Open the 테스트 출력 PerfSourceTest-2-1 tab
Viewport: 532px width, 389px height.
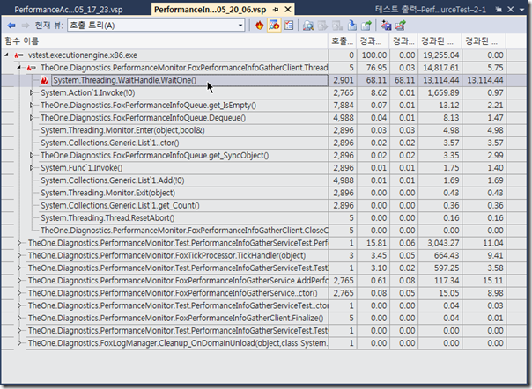431,10
